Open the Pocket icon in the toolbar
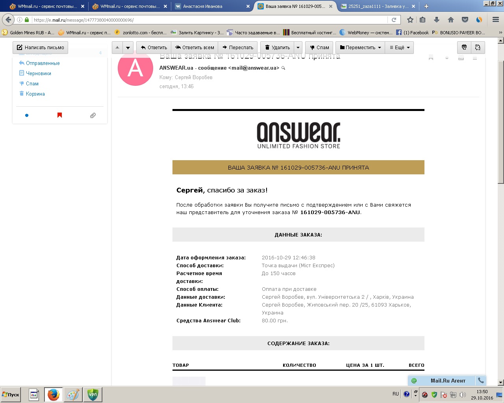 465,20
